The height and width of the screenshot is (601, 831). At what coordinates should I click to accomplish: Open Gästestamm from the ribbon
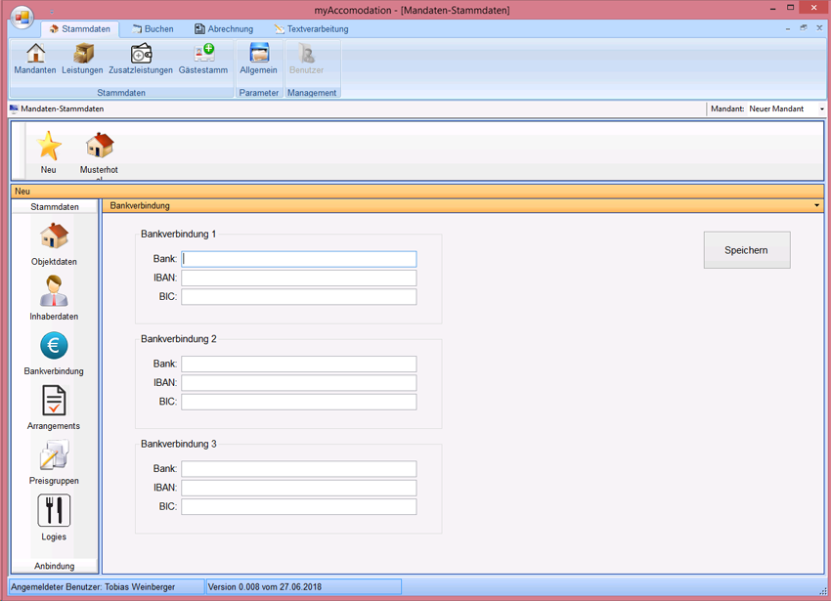203,59
